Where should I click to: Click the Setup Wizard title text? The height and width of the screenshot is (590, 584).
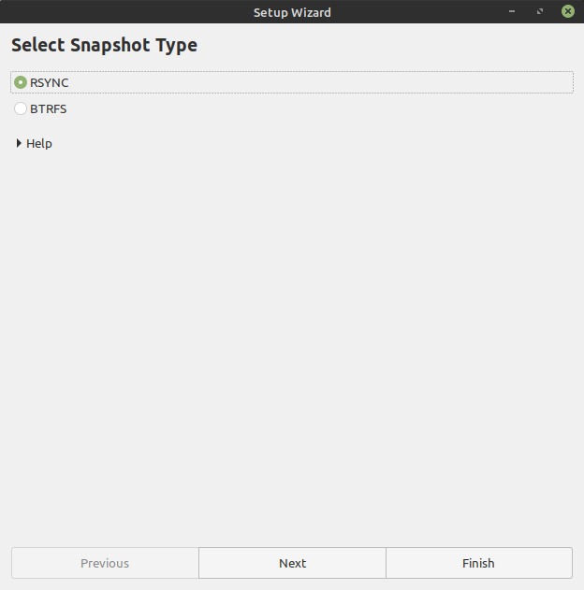pyautogui.click(x=292, y=12)
